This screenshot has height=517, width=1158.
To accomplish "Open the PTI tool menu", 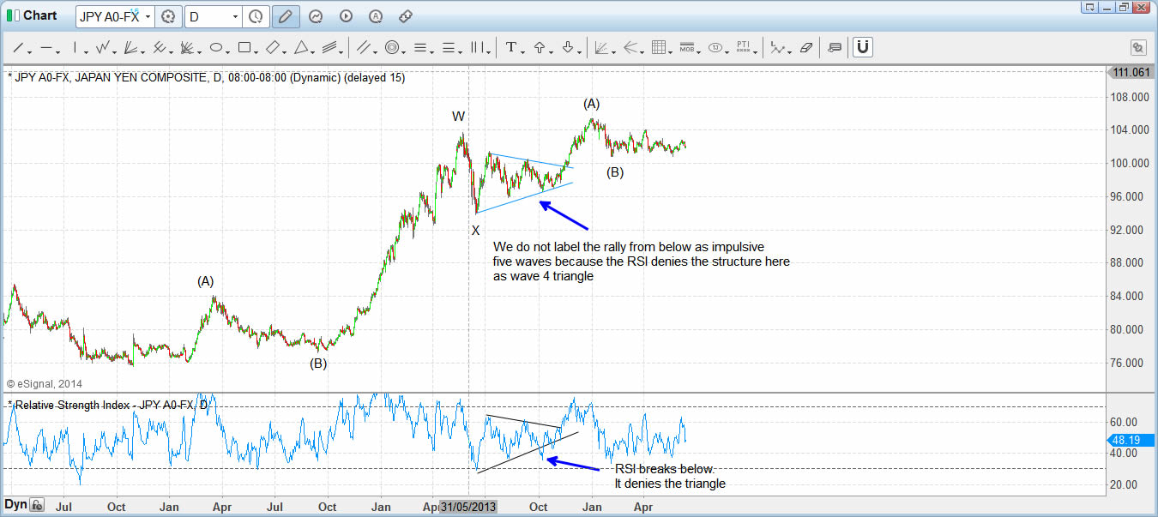I will pos(744,48).
